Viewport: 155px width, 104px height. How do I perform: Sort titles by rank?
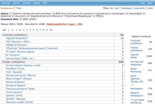click(x=116, y=8)
